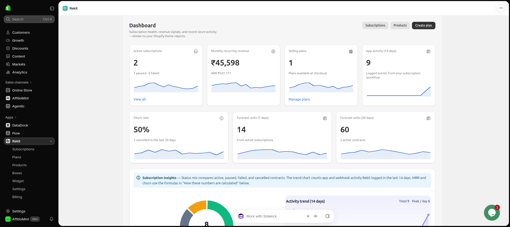
Task: Open the chat support bubble
Action: [492, 213]
